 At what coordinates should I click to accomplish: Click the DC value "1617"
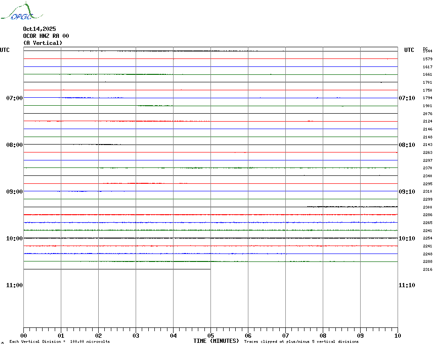(x=428, y=67)
